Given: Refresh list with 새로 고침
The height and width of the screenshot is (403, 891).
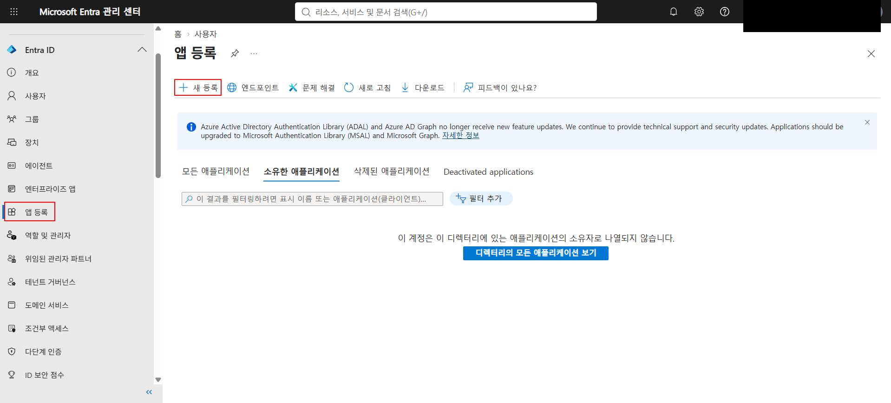Looking at the screenshot, I should click(x=367, y=87).
